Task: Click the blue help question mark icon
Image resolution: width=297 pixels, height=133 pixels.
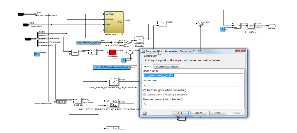Action: tap(144, 113)
